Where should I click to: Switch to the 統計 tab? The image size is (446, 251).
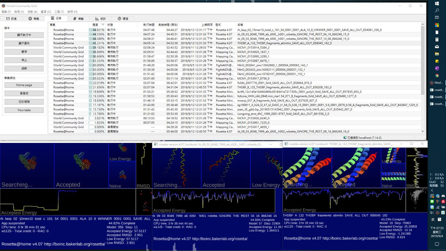coord(101,18)
